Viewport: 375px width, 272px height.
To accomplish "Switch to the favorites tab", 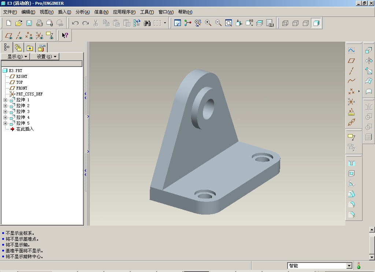I will coord(30,48).
